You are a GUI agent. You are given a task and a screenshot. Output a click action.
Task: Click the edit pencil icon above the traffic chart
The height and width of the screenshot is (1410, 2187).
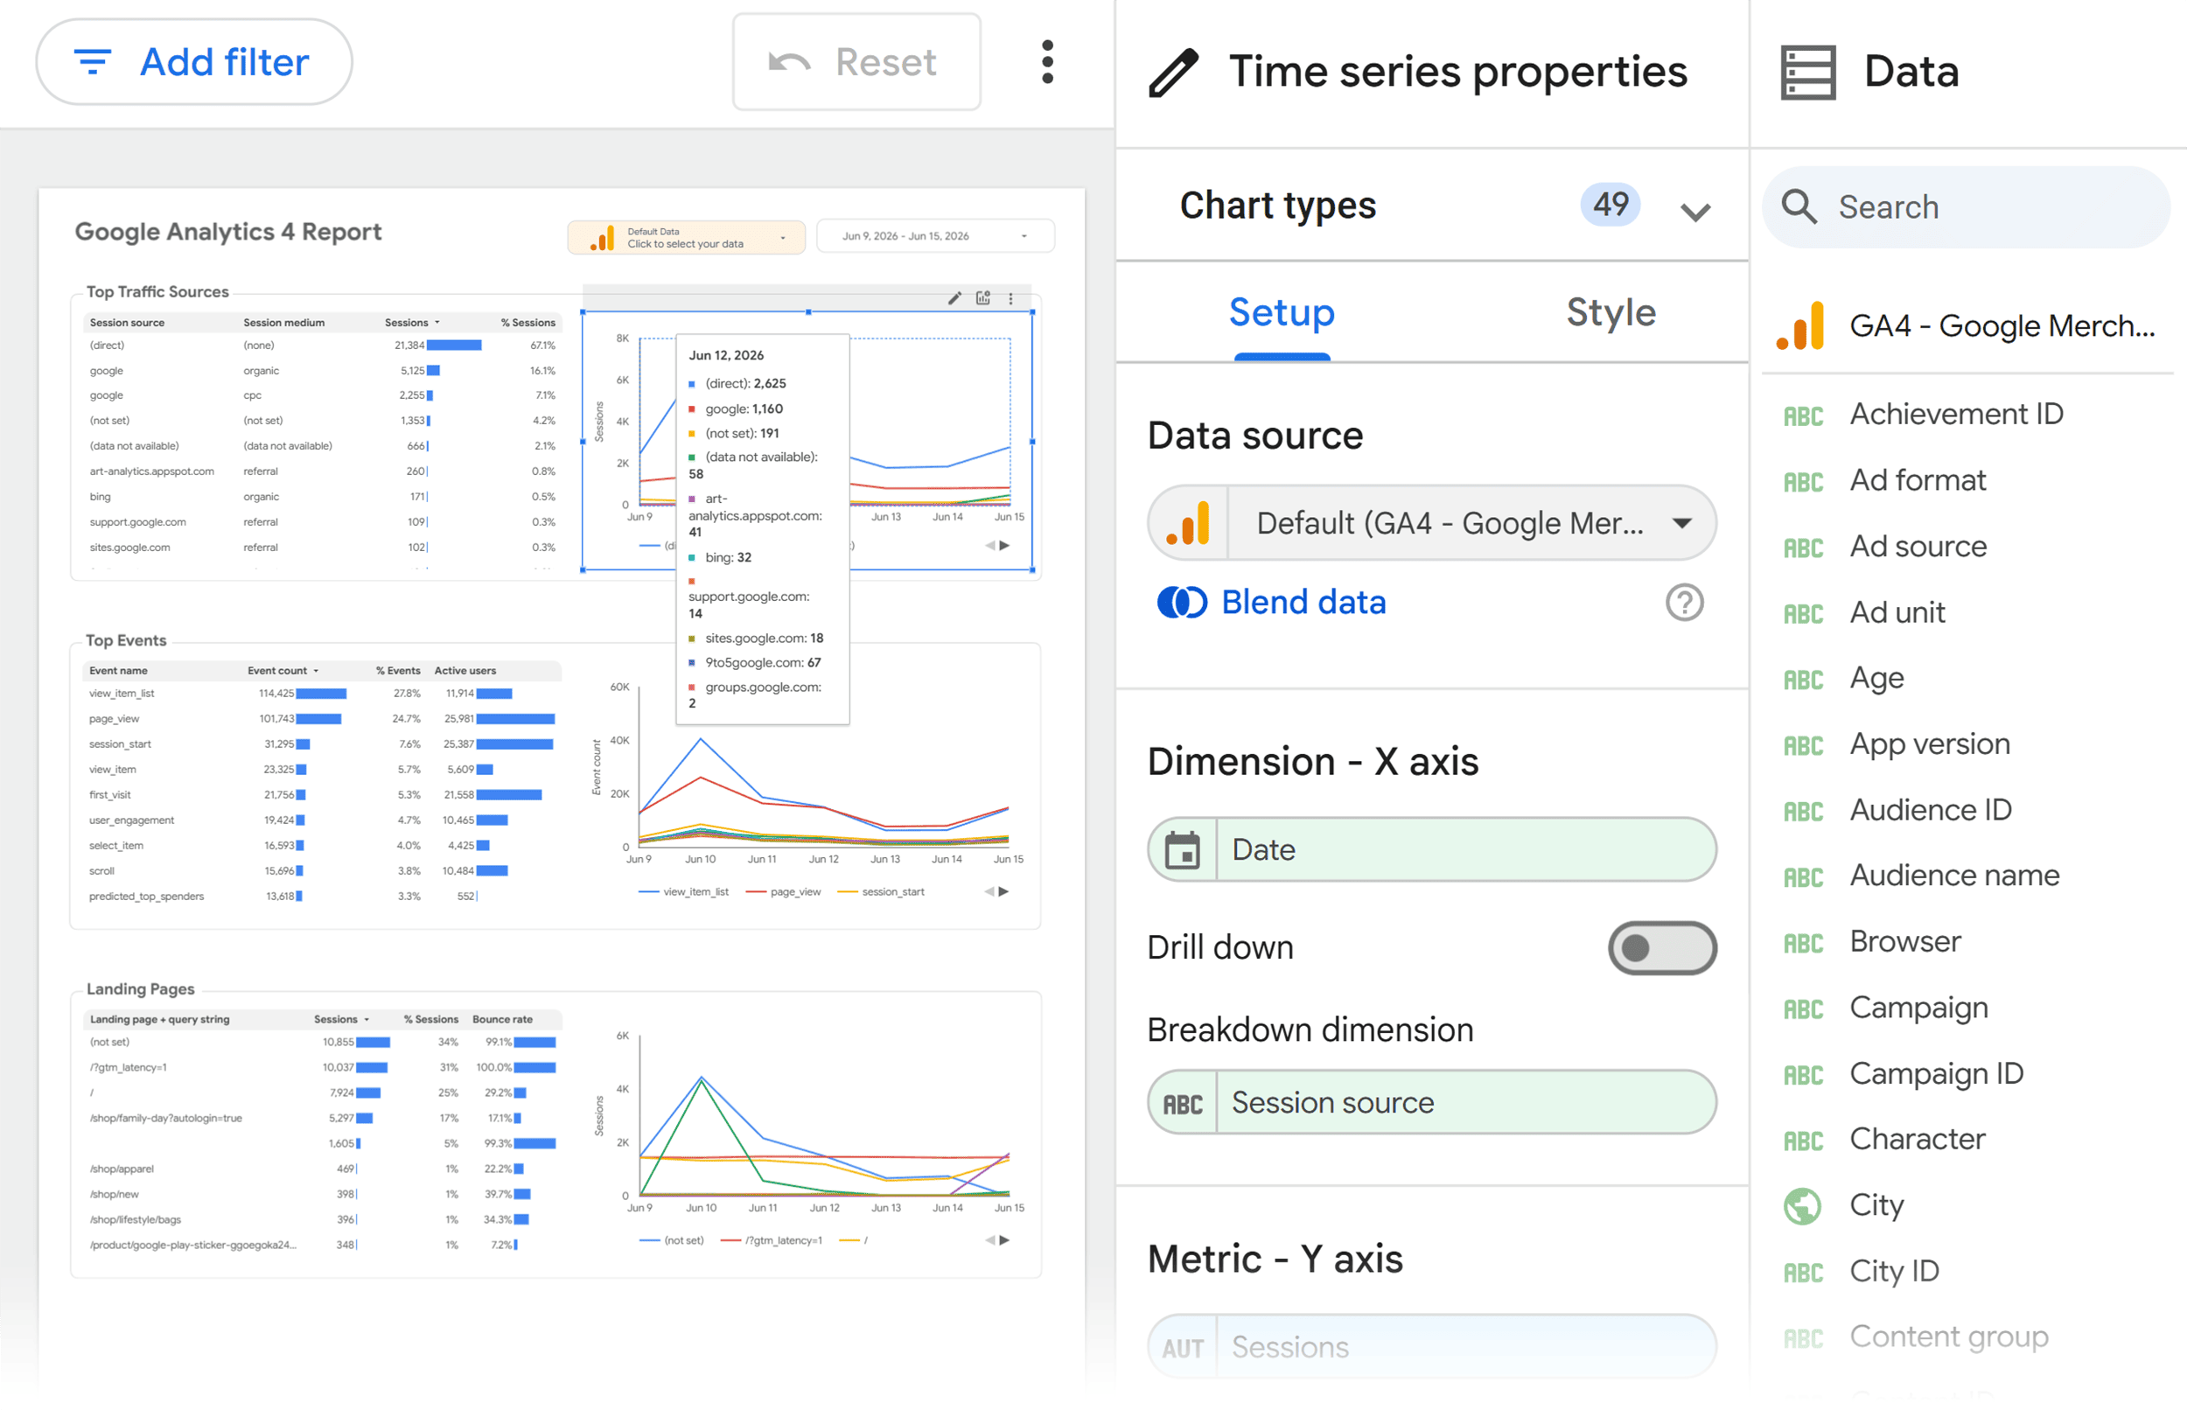click(x=954, y=297)
